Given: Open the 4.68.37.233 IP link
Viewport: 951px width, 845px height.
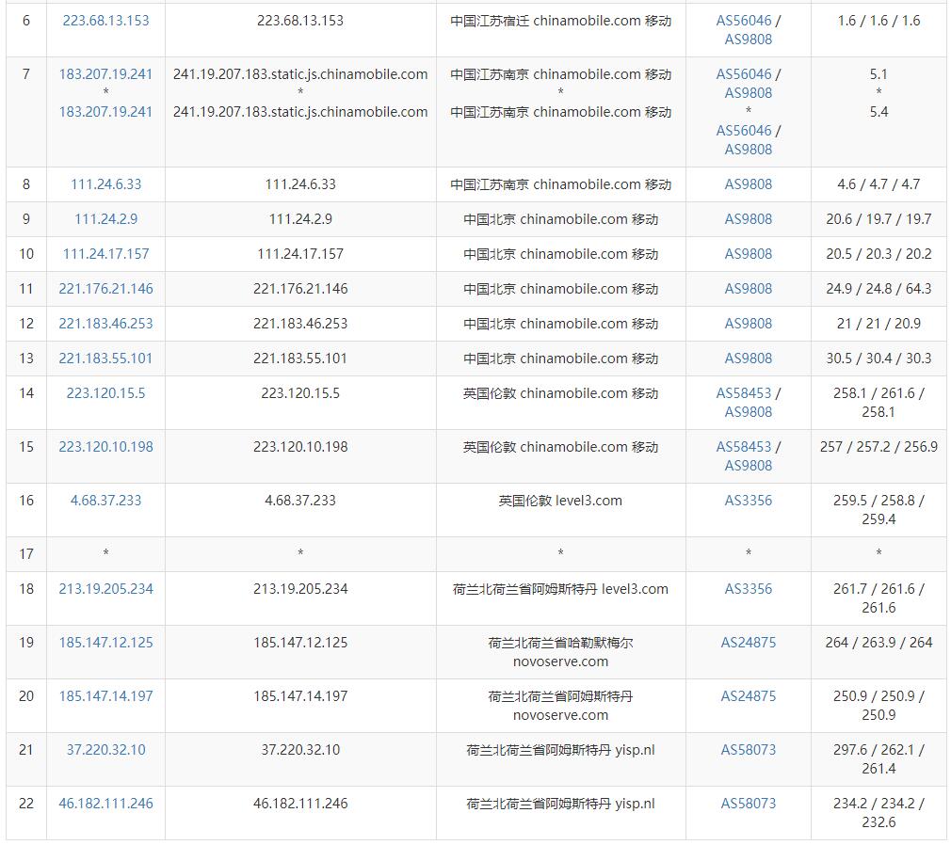Looking at the screenshot, I should 105,501.
